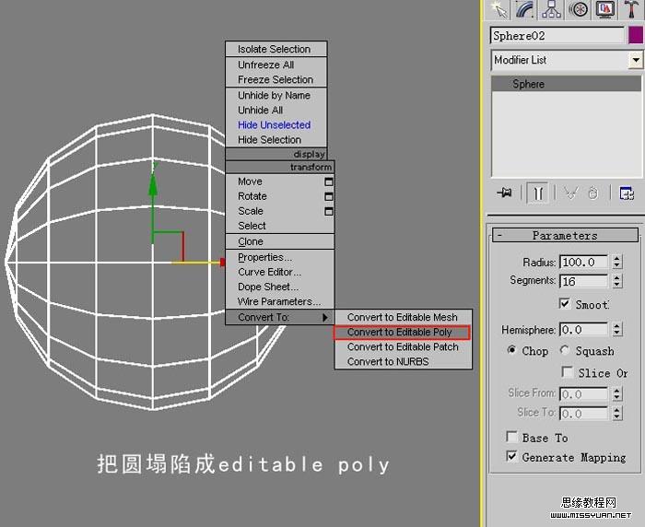Choose Convert to Editable Patch
This screenshot has height=527, width=645.
[x=403, y=347]
